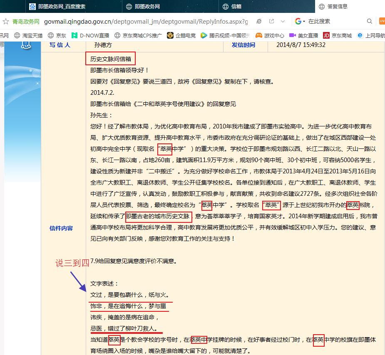Click the title 历史文脉问信箱
Screen dimensions: 385x355
point(110,59)
